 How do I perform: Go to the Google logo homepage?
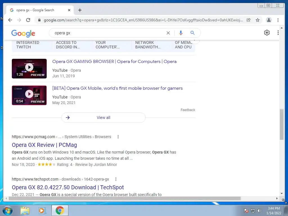pyautogui.click(x=23, y=33)
